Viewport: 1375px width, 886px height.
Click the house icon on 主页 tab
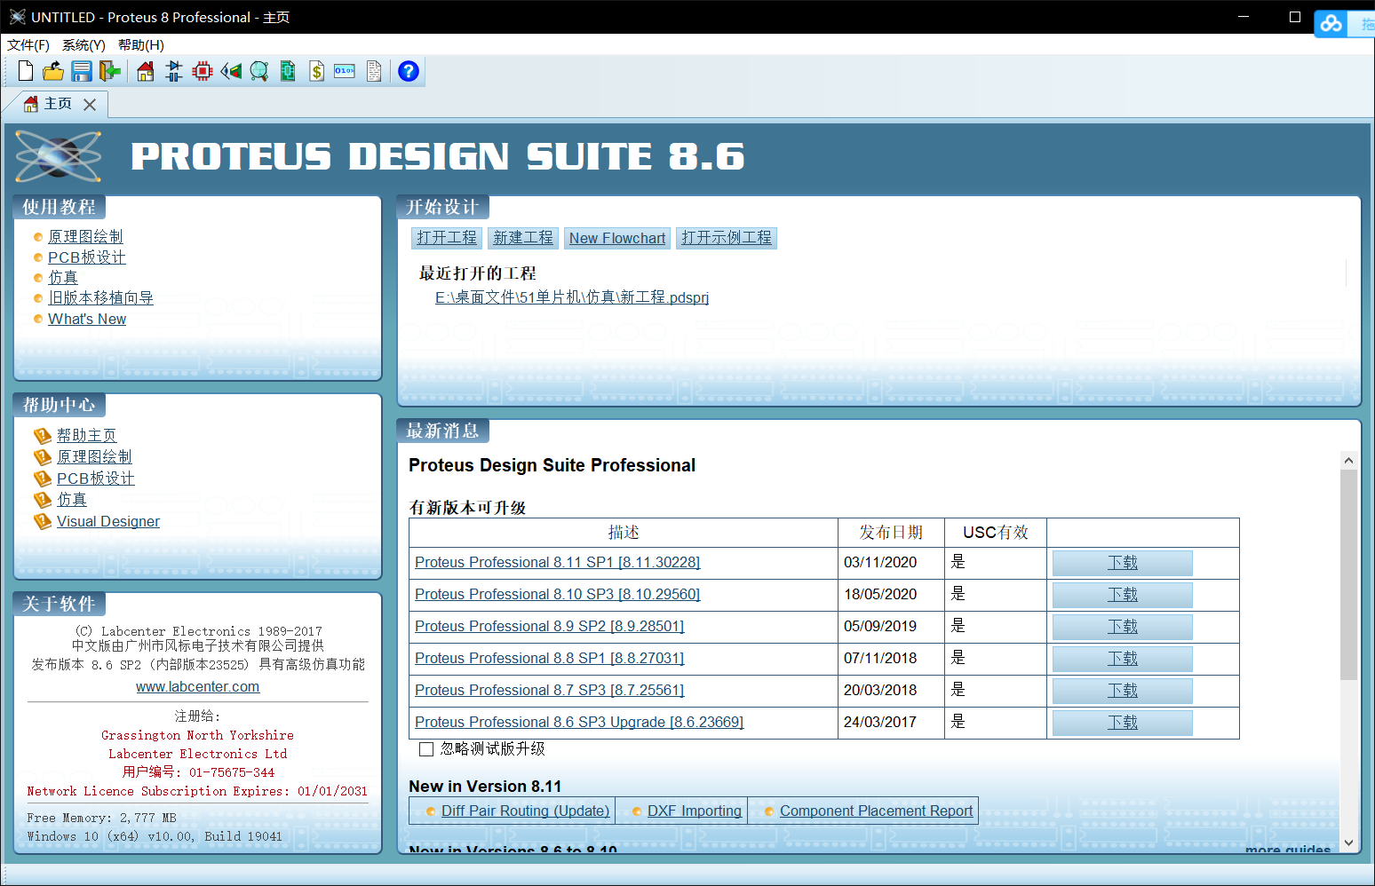(x=31, y=104)
